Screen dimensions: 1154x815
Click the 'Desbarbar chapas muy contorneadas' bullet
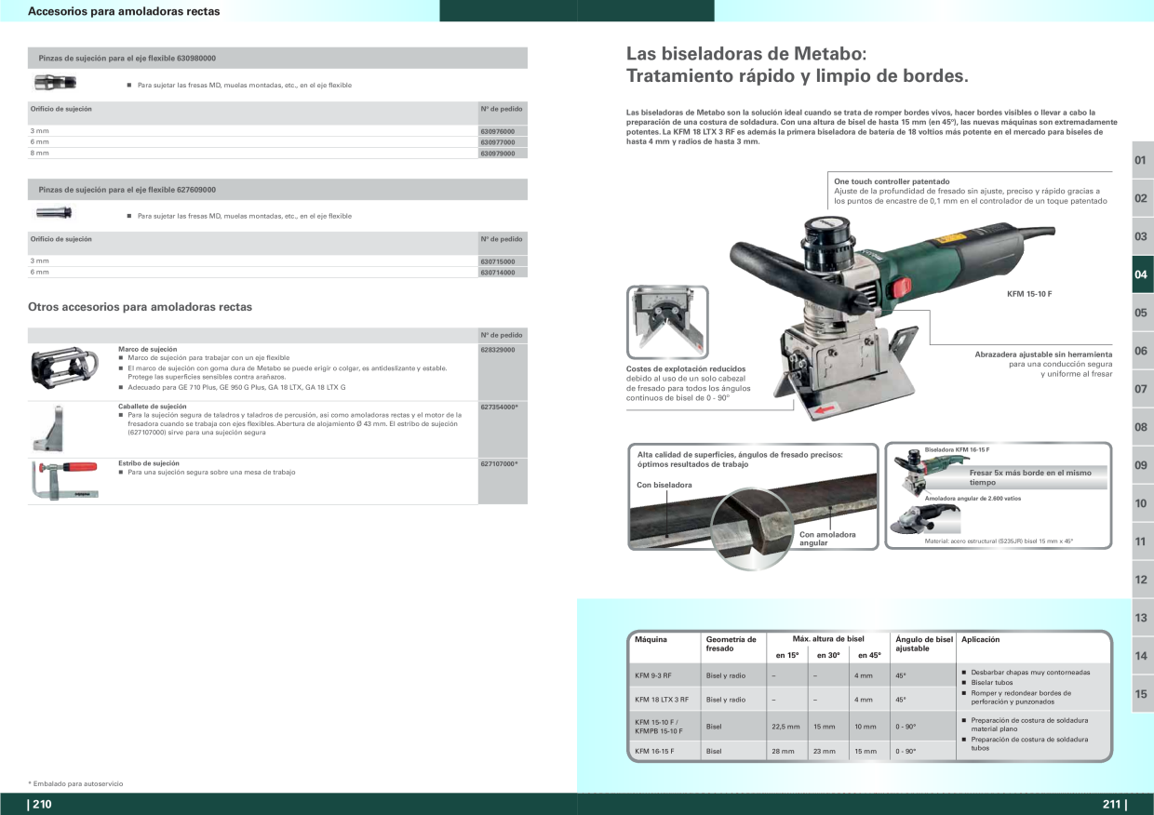(x=1030, y=672)
